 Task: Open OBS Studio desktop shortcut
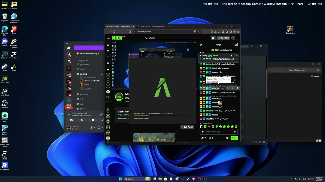5,104
